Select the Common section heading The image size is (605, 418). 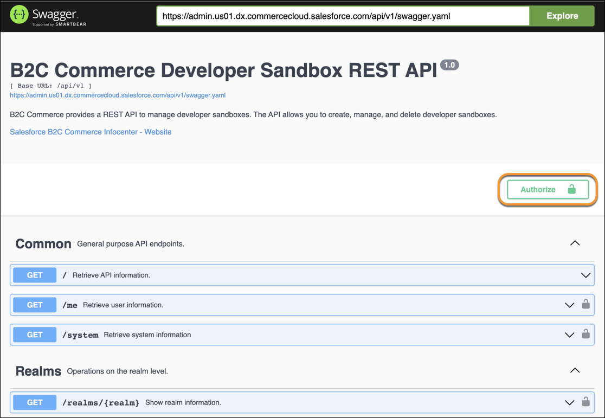43,244
